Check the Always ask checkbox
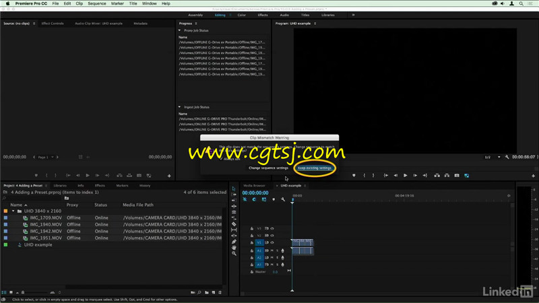This screenshot has height=303, width=539. (221, 159)
